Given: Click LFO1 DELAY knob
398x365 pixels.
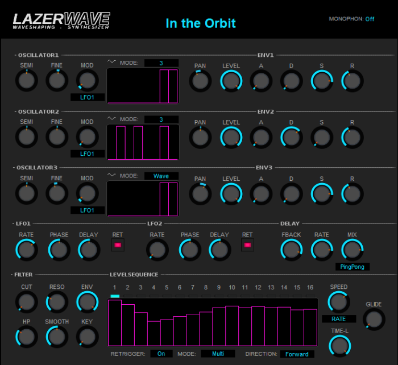Looking at the screenshot, I should tap(89, 250).
